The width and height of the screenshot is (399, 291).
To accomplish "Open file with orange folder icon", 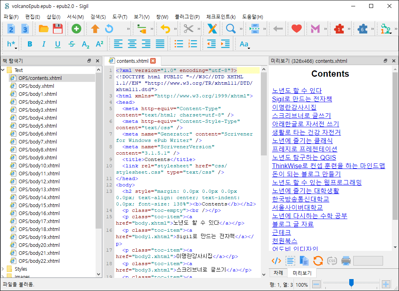I will (43, 29).
